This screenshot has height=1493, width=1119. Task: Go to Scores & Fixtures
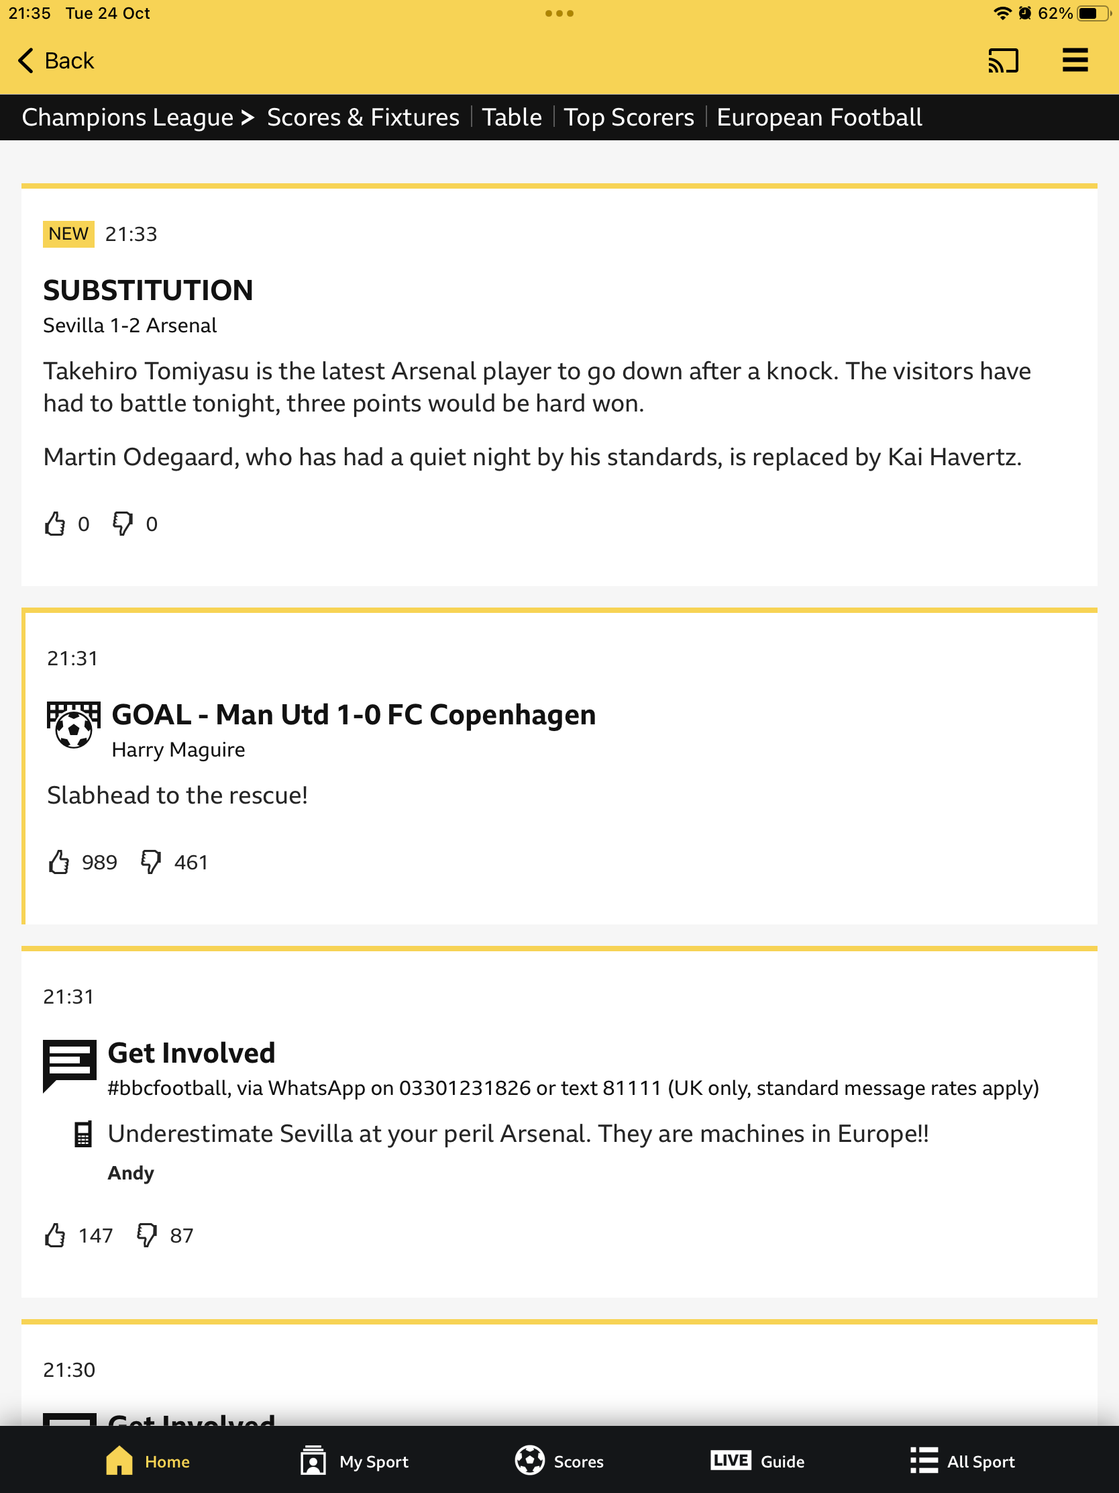point(363,117)
